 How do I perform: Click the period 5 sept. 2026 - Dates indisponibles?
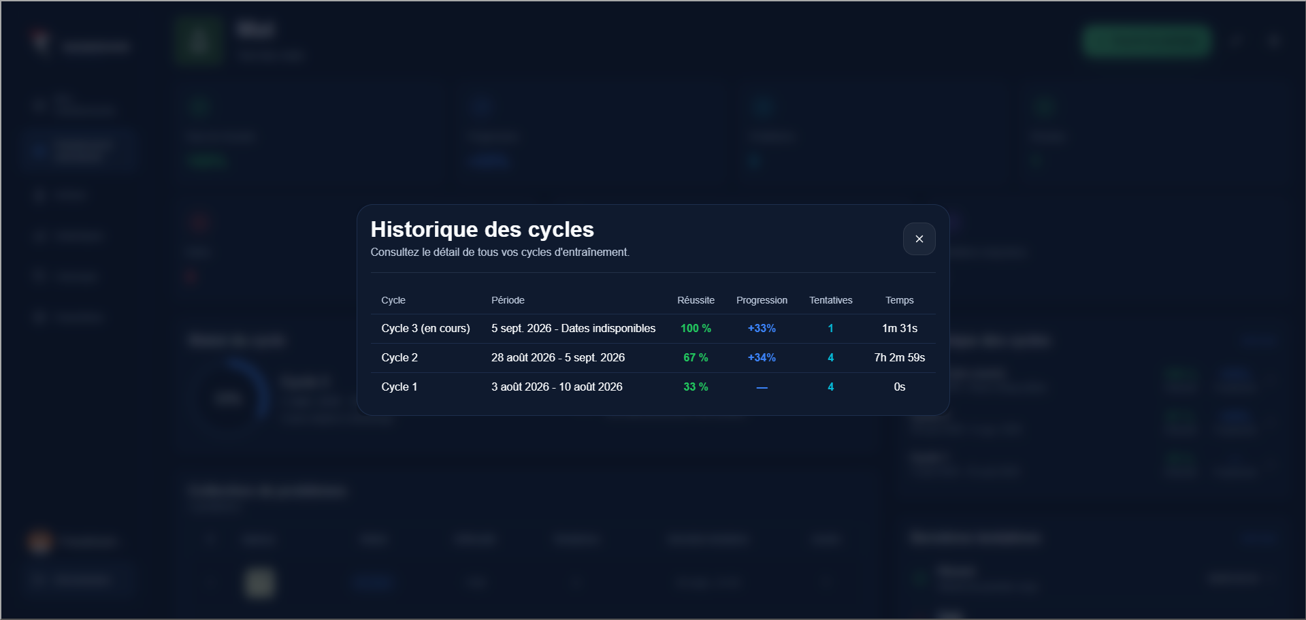tap(573, 328)
